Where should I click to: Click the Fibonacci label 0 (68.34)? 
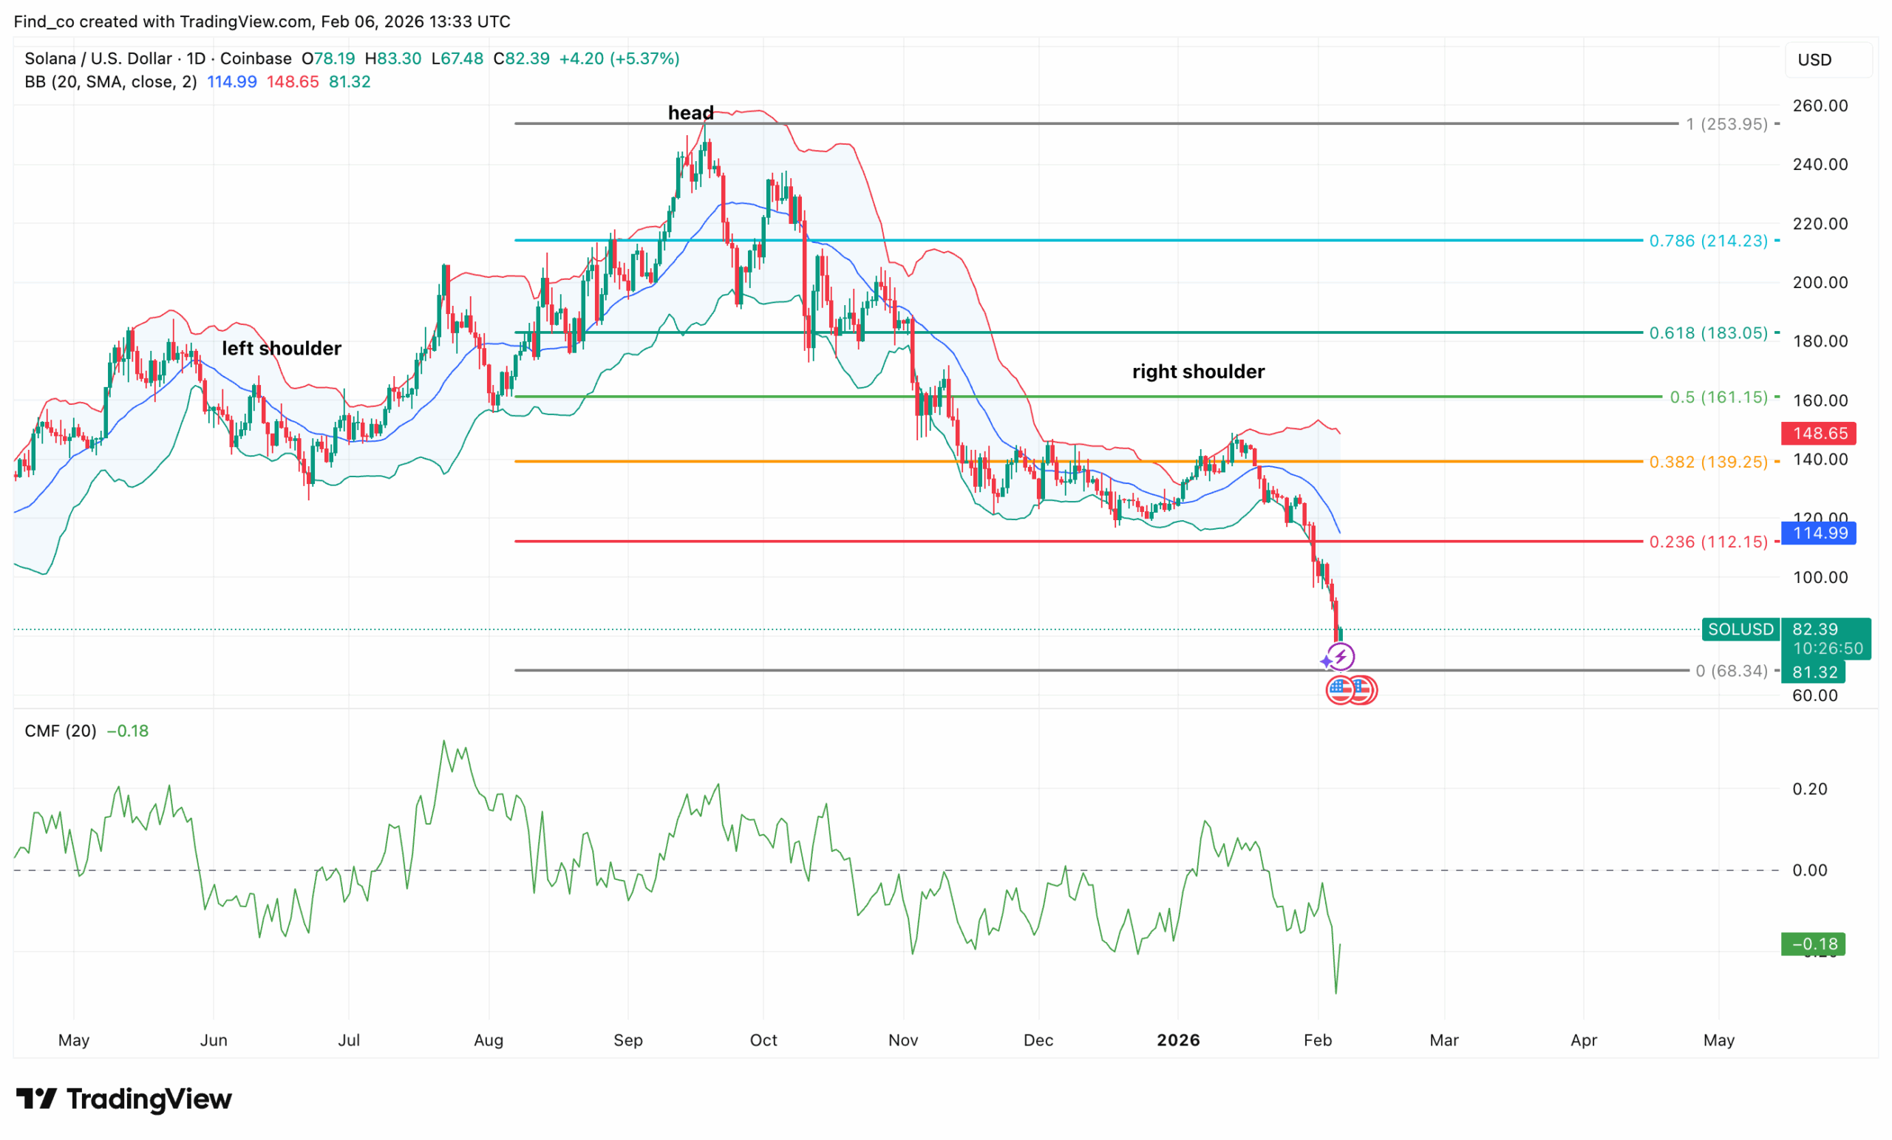point(1732,671)
